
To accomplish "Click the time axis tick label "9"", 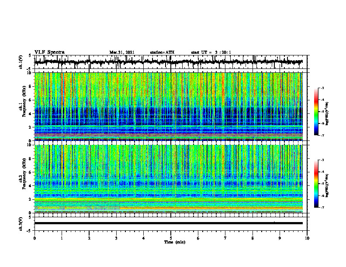I will 280,238.
